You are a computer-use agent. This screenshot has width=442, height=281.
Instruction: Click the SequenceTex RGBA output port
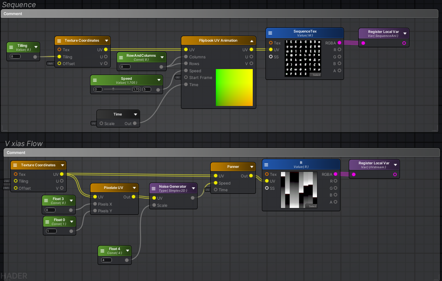pyautogui.click(x=339, y=43)
